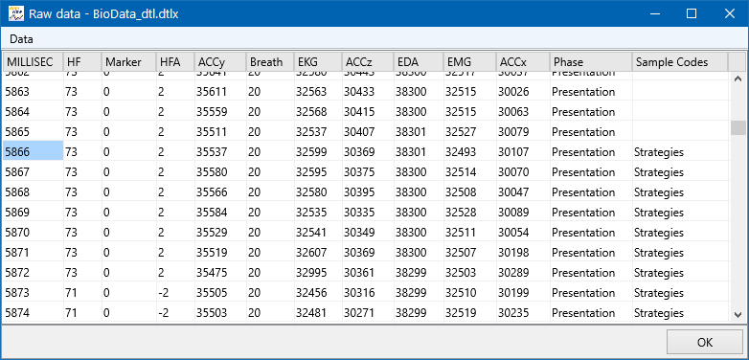Close the Raw data window

click(x=730, y=13)
